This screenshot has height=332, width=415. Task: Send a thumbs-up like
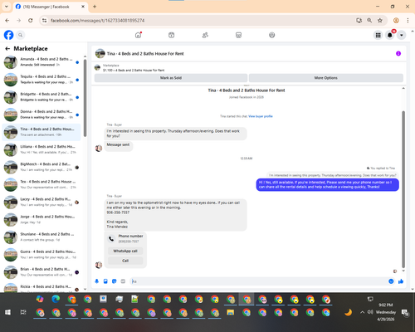point(401,281)
